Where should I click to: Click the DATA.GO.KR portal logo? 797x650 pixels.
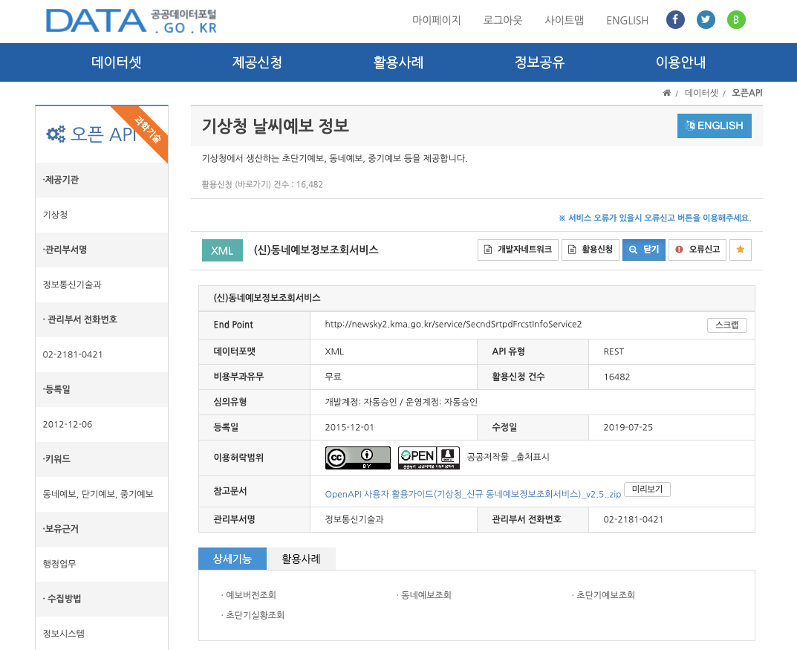pyautogui.click(x=131, y=22)
